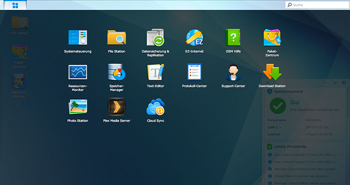
Task: Click the Paket-Zentrum desktop shortcut
Action: click(19, 56)
